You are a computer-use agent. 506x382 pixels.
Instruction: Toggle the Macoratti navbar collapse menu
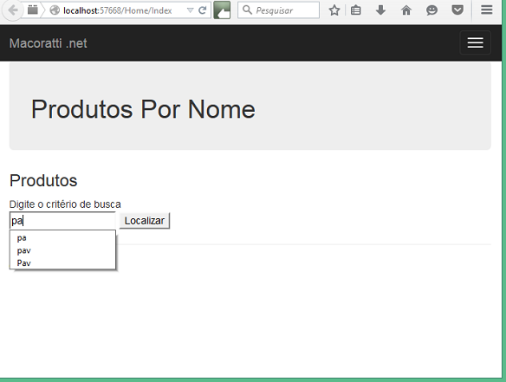click(x=475, y=42)
